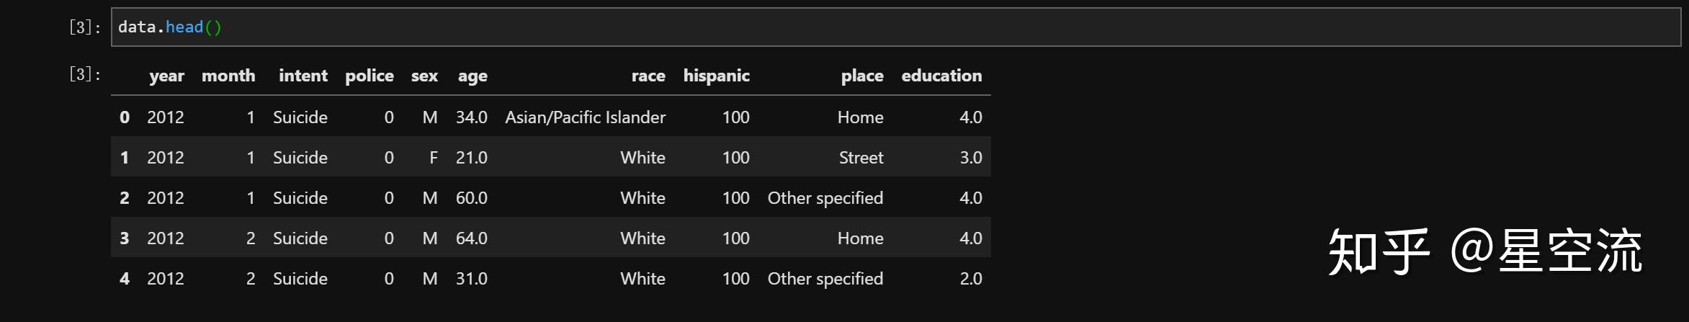The image size is (1689, 322).
Task: Click the 'age' column header
Action: [x=472, y=76]
